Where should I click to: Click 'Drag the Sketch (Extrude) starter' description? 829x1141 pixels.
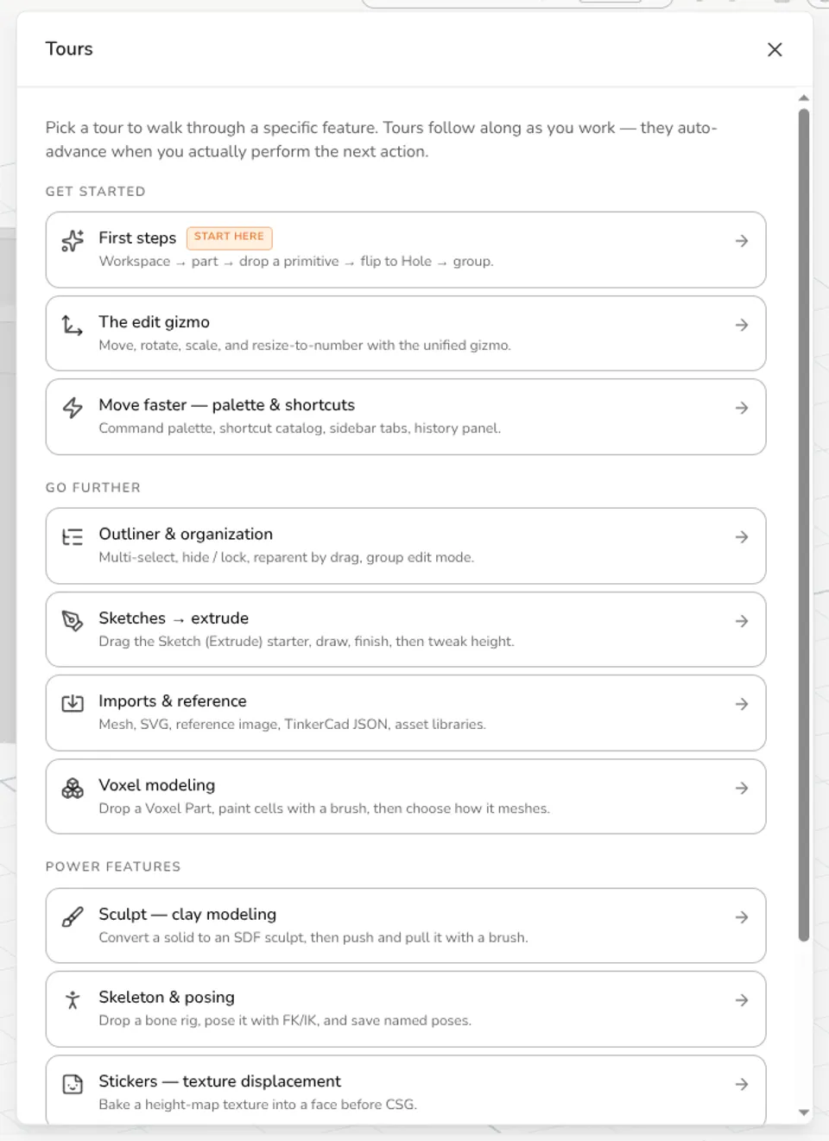click(307, 641)
